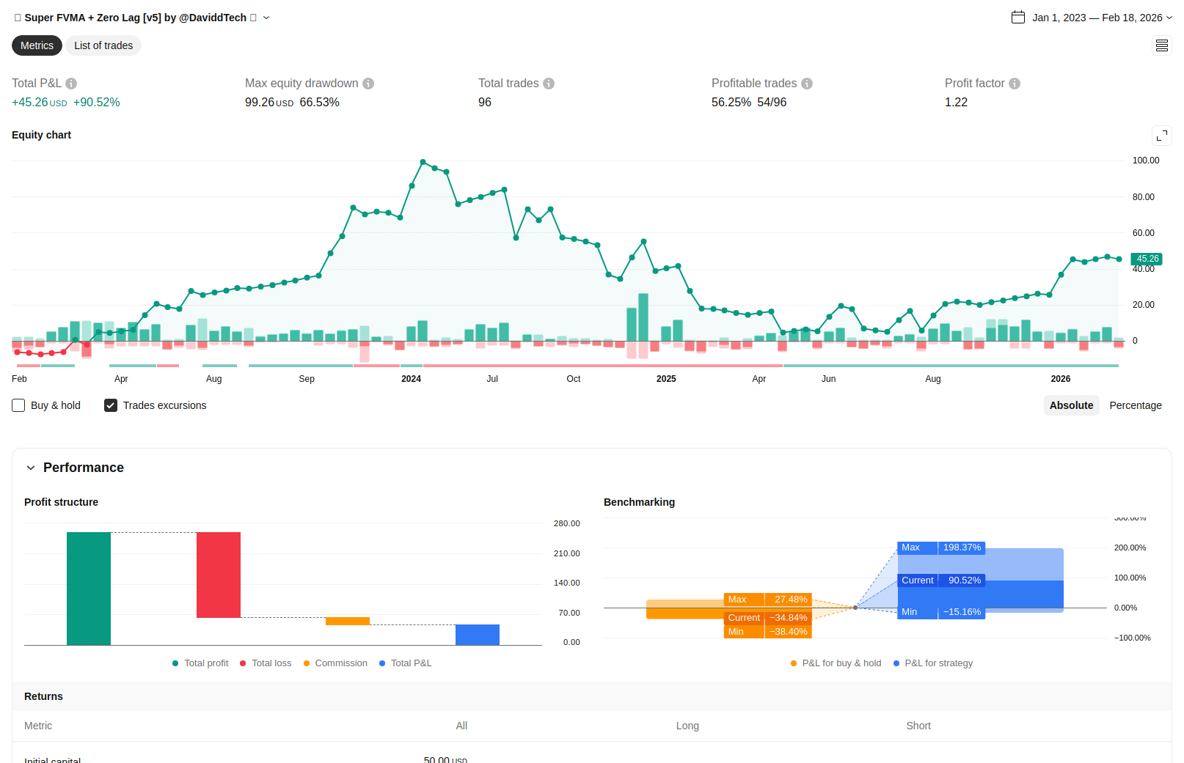Open the strategy name dropdown chevron

[266, 18]
